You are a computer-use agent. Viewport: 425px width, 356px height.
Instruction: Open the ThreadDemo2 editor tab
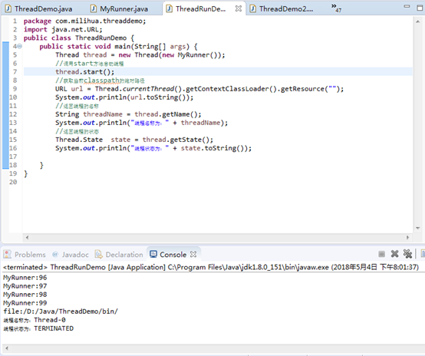tap(282, 8)
